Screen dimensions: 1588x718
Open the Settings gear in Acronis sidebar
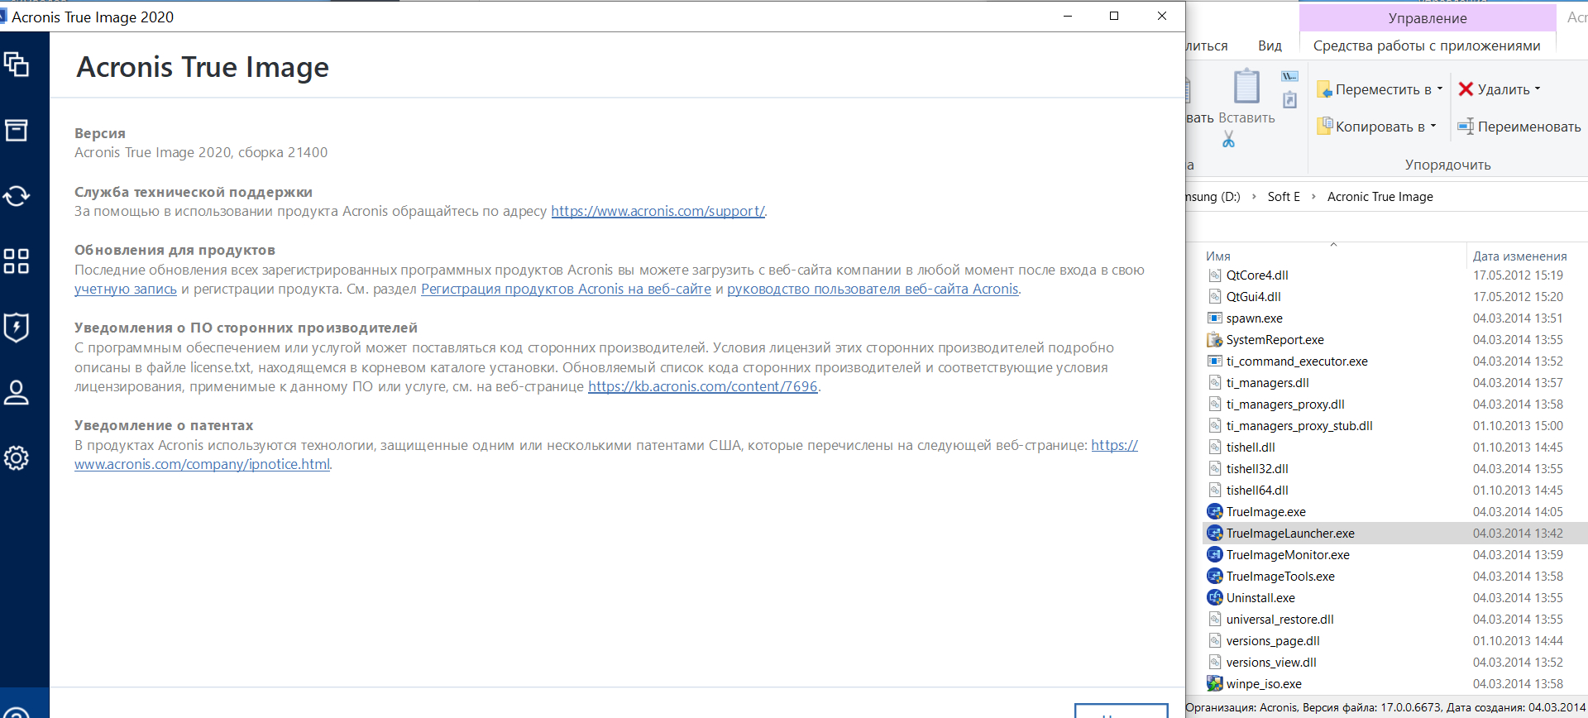[17, 457]
